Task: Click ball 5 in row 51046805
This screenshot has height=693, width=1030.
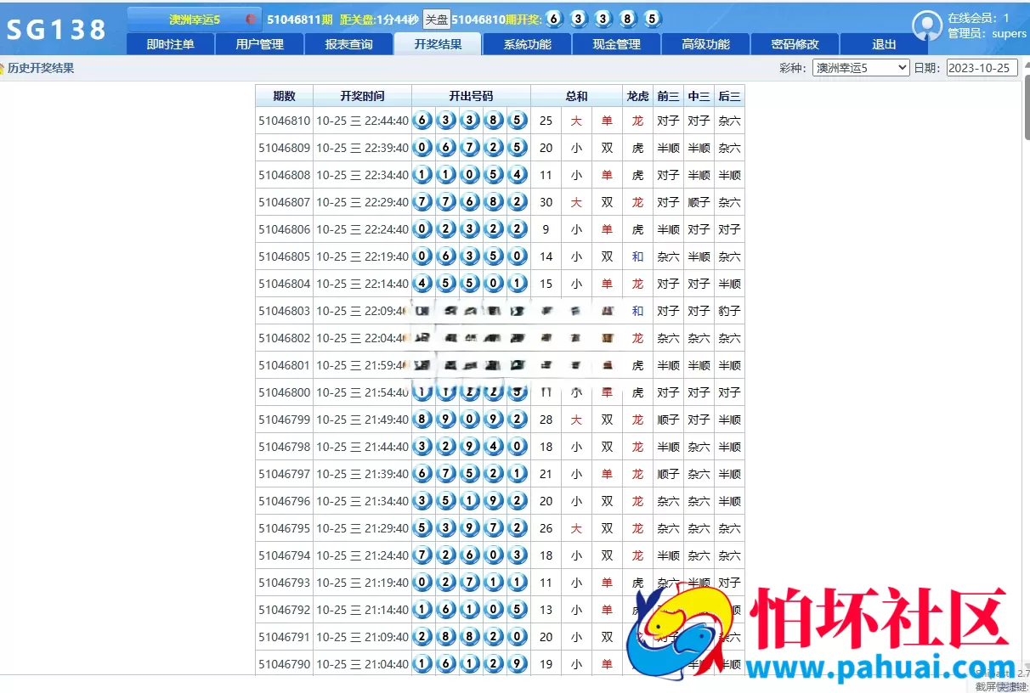Action: coord(495,256)
